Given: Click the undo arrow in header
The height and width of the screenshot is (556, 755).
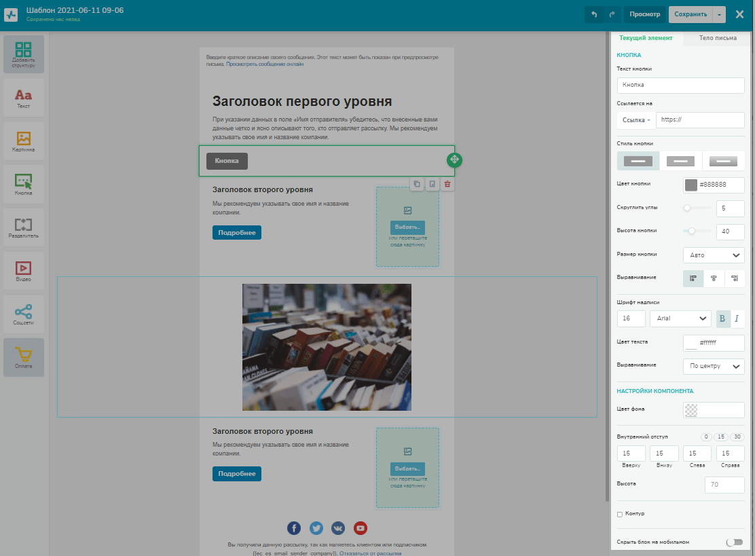Looking at the screenshot, I should pos(595,14).
